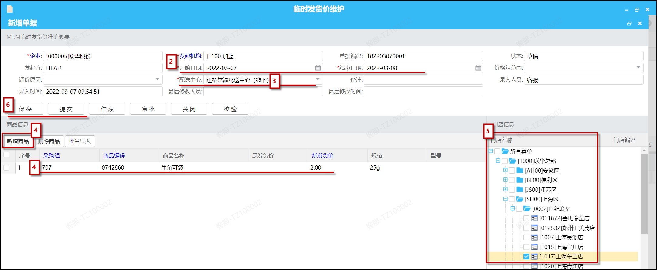Click the store icon for 上海东宝店
This screenshot has width=657, height=270.
[x=534, y=257]
